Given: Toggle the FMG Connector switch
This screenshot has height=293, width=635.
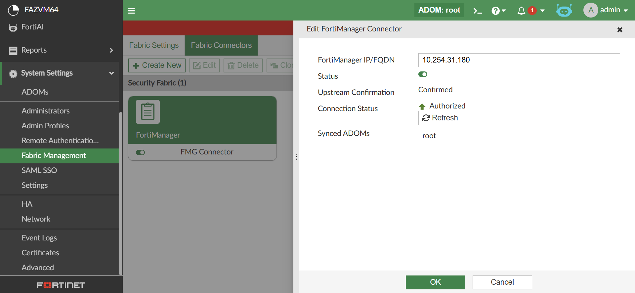Looking at the screenshot, I should pyautogui.click(x=140, y=152).
